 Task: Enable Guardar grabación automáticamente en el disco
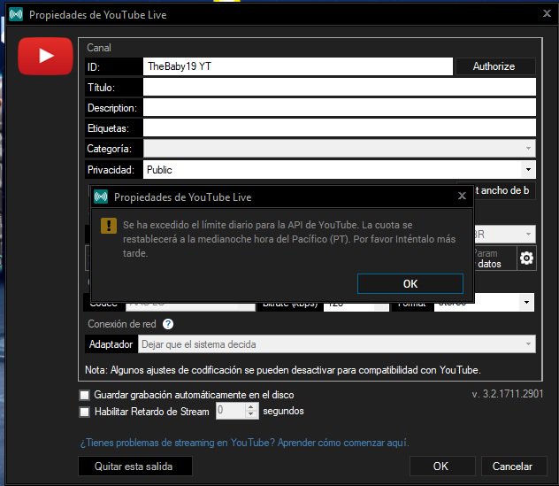click(85, 395)
